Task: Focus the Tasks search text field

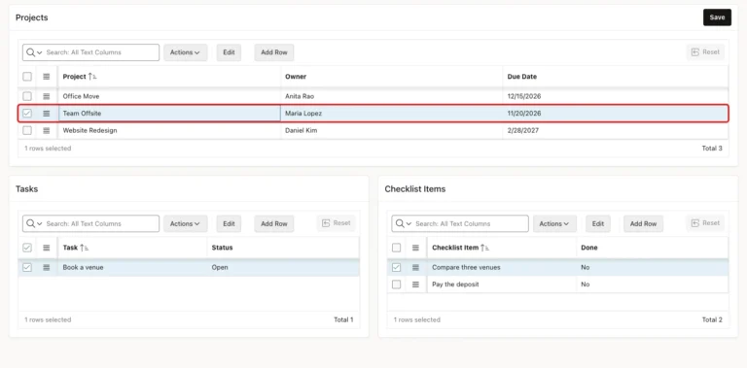Action: [x=101, y=223]
